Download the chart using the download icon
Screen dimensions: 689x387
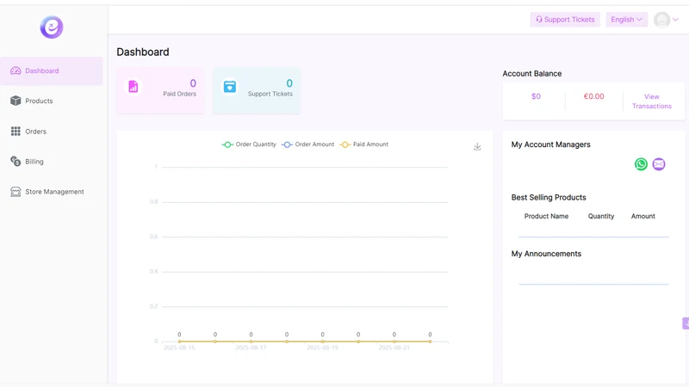pyautogui.click(x=477, y=146)
